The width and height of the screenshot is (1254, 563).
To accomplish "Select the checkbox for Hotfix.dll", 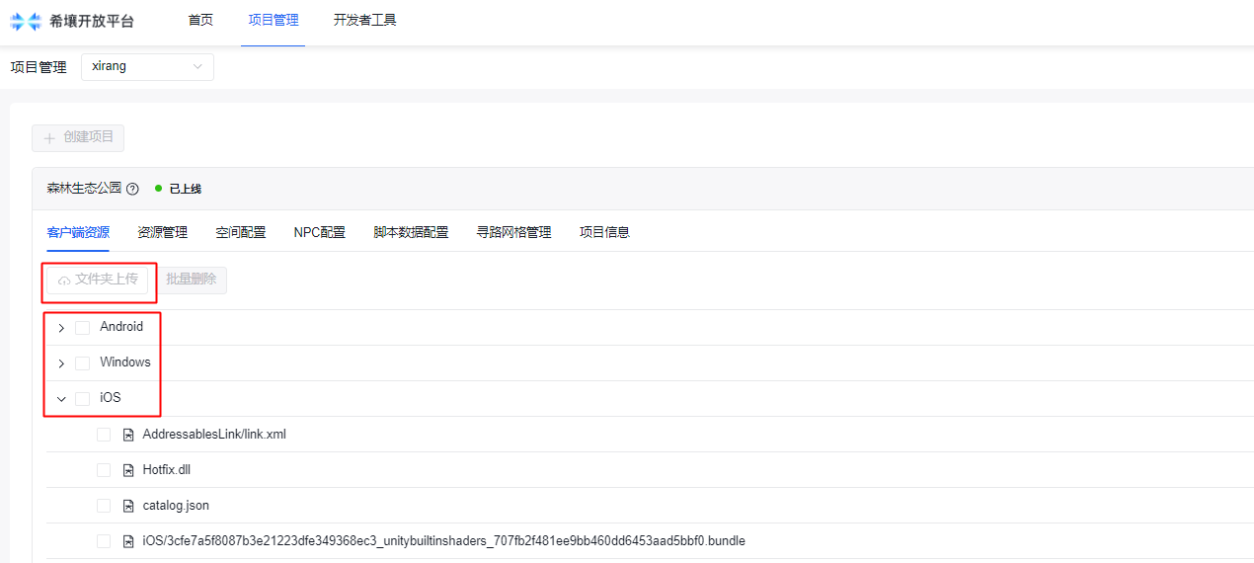I will (104, 470).
